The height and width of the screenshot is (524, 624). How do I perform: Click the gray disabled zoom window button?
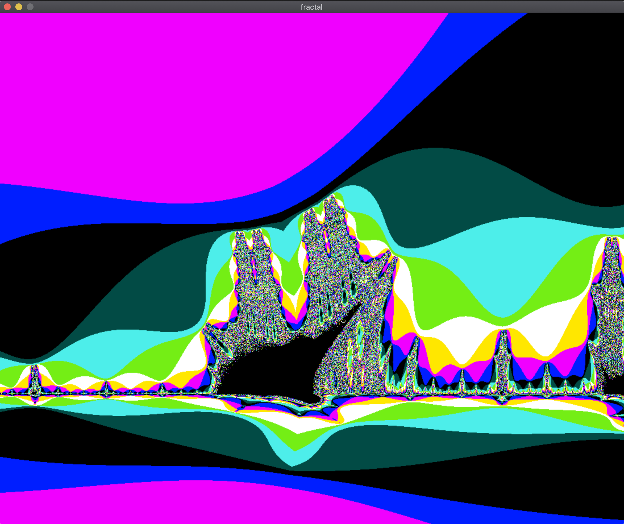(30, 7)
